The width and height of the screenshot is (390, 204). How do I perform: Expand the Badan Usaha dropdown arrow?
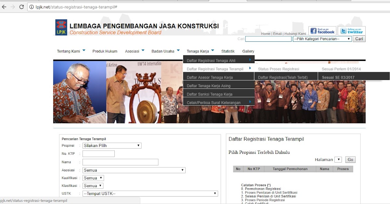pos(178,51)
